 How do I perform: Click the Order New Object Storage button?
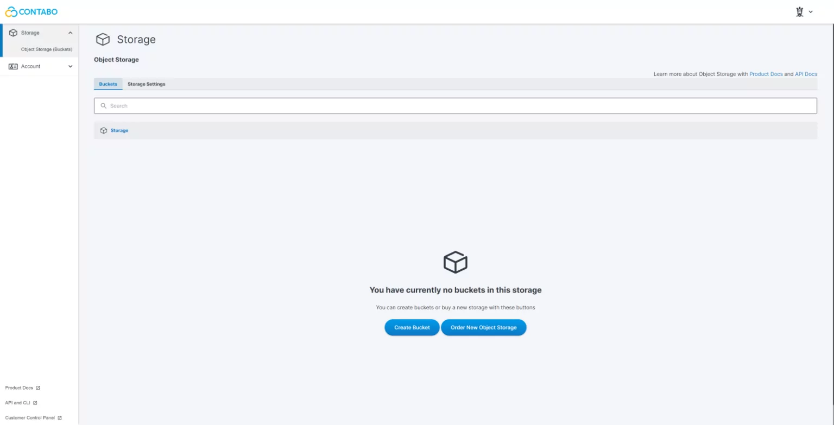(x=483, y=327)
